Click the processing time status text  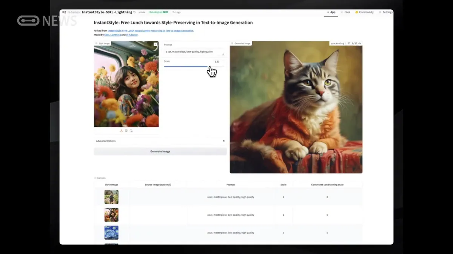tap(346, 43)
